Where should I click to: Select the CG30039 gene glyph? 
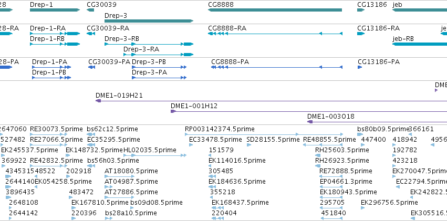(x=90, y=10)
